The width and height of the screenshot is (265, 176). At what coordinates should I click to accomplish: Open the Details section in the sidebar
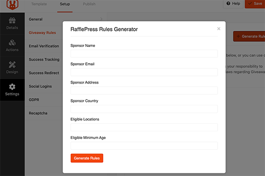12,24
